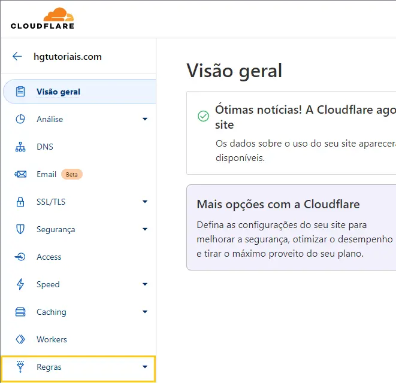This screenshot has height=383, width=396.
Task: Open the Access menu item
Action: (x=49, y=257)
